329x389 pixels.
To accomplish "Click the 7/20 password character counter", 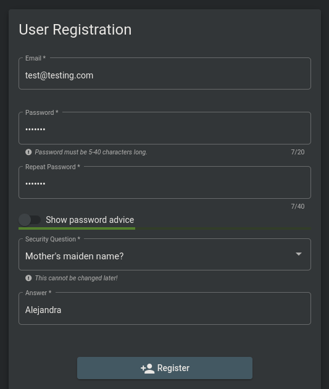I will click(x=298, y=152).
